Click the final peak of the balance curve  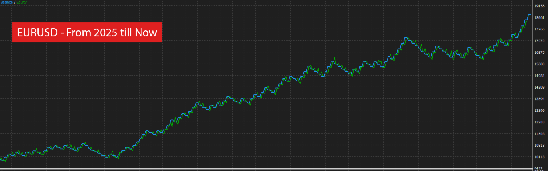point(529,15)
